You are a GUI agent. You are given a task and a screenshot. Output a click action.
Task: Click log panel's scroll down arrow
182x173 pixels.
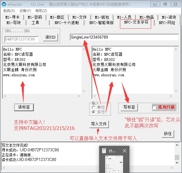[x=177, y=163]
